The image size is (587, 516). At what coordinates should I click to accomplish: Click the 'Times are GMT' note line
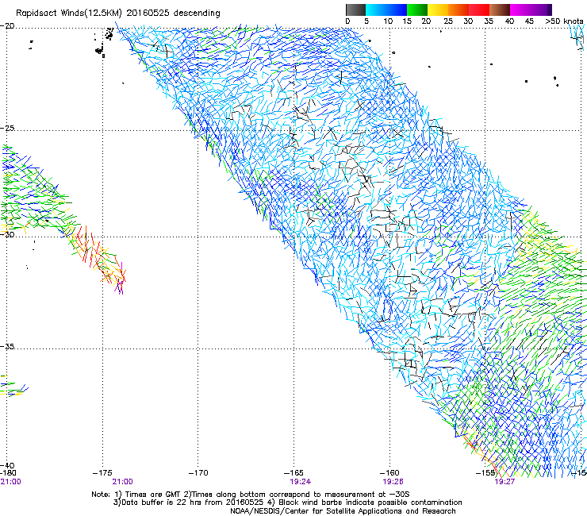pyautogui.click(x=250, y=495)
